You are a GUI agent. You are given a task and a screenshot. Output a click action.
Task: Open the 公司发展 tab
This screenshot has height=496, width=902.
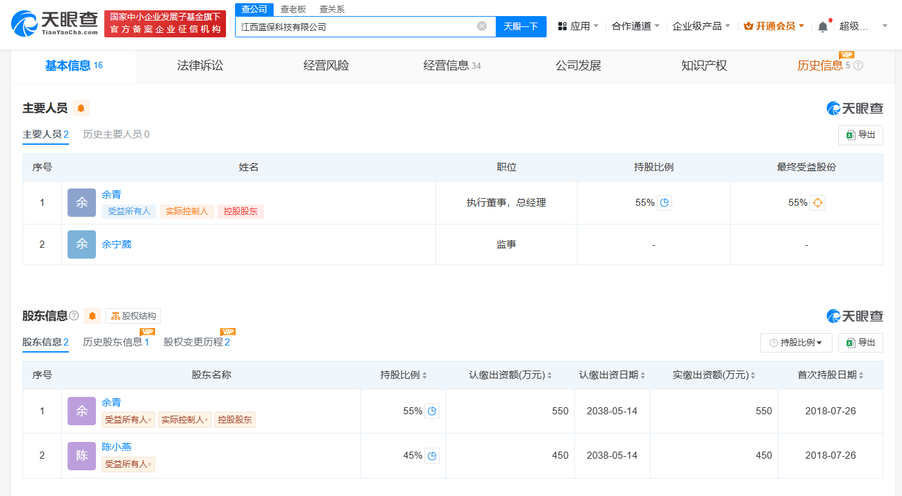578,66
